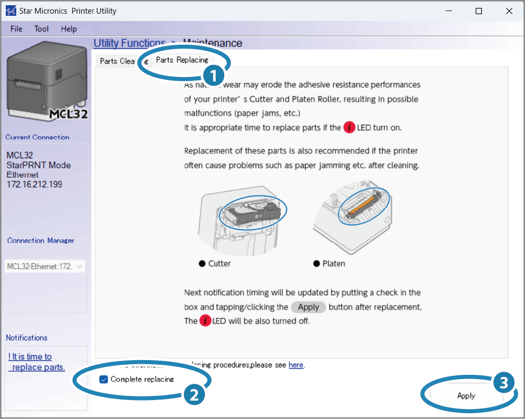The image size is (525, 419).
Task: Switch to the Parts Replacing tab
Action: (x=182, y=60)
